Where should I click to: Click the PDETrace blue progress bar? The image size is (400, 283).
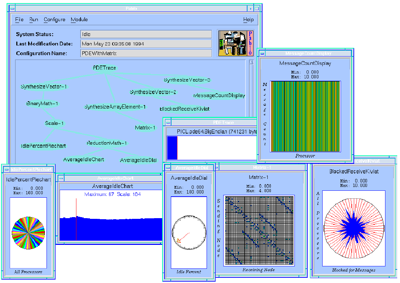pos(172,148)
